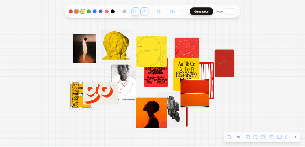Zoom in with the plus icon
Viewport: 305px width, 147px height.
(x=247, y=137)
